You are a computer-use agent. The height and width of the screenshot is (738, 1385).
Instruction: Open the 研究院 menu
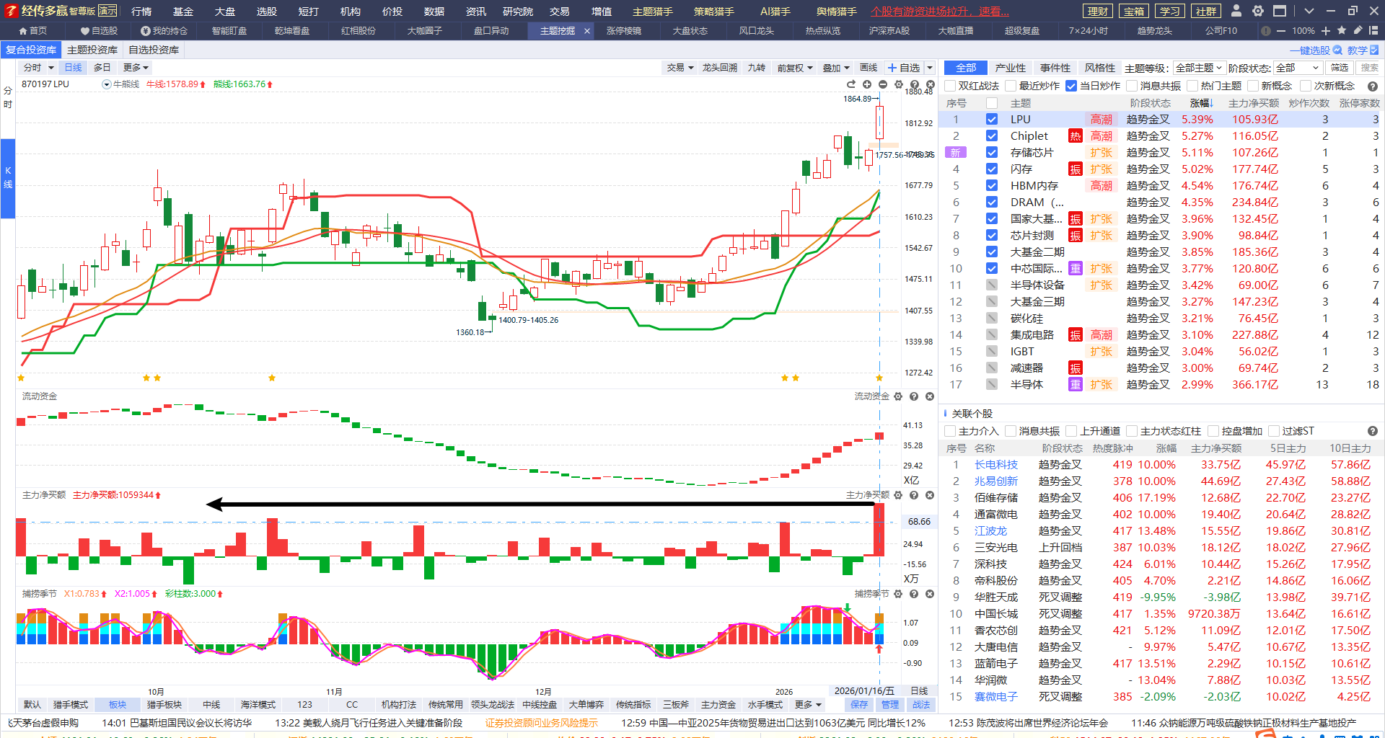pyautogui.click(x=518, y=12)
